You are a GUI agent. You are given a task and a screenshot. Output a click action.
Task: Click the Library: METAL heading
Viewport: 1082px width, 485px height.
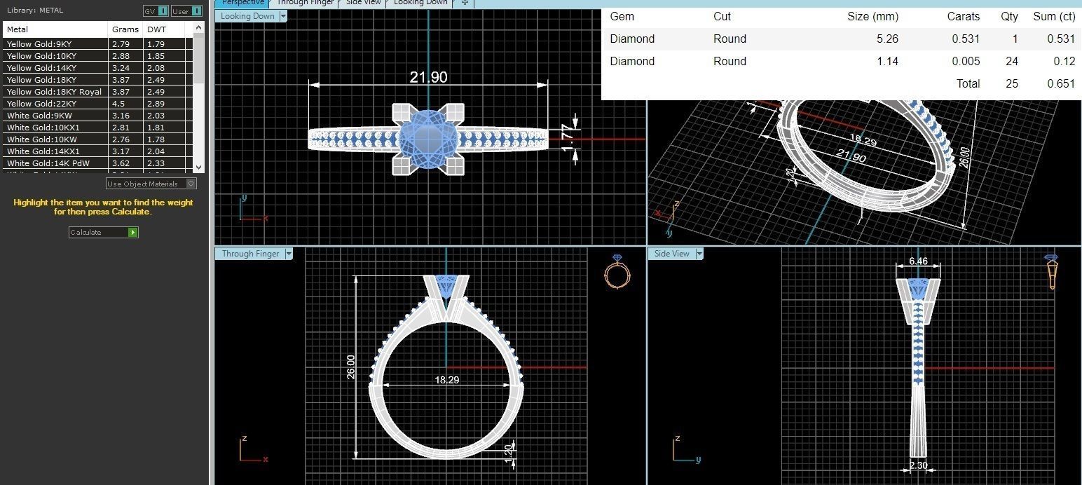coord(34,11)
